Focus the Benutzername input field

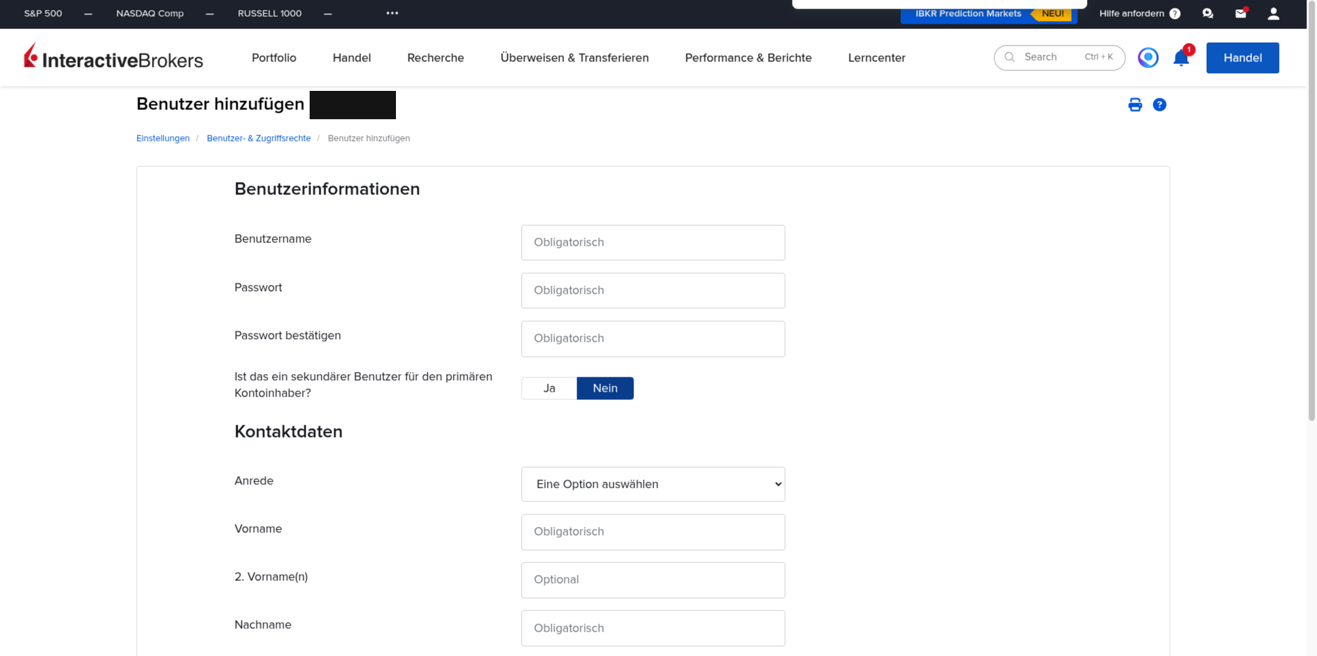pyautogui.click(x=653, y=242)
